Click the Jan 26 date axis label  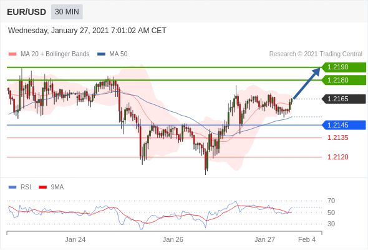(173, 239)
